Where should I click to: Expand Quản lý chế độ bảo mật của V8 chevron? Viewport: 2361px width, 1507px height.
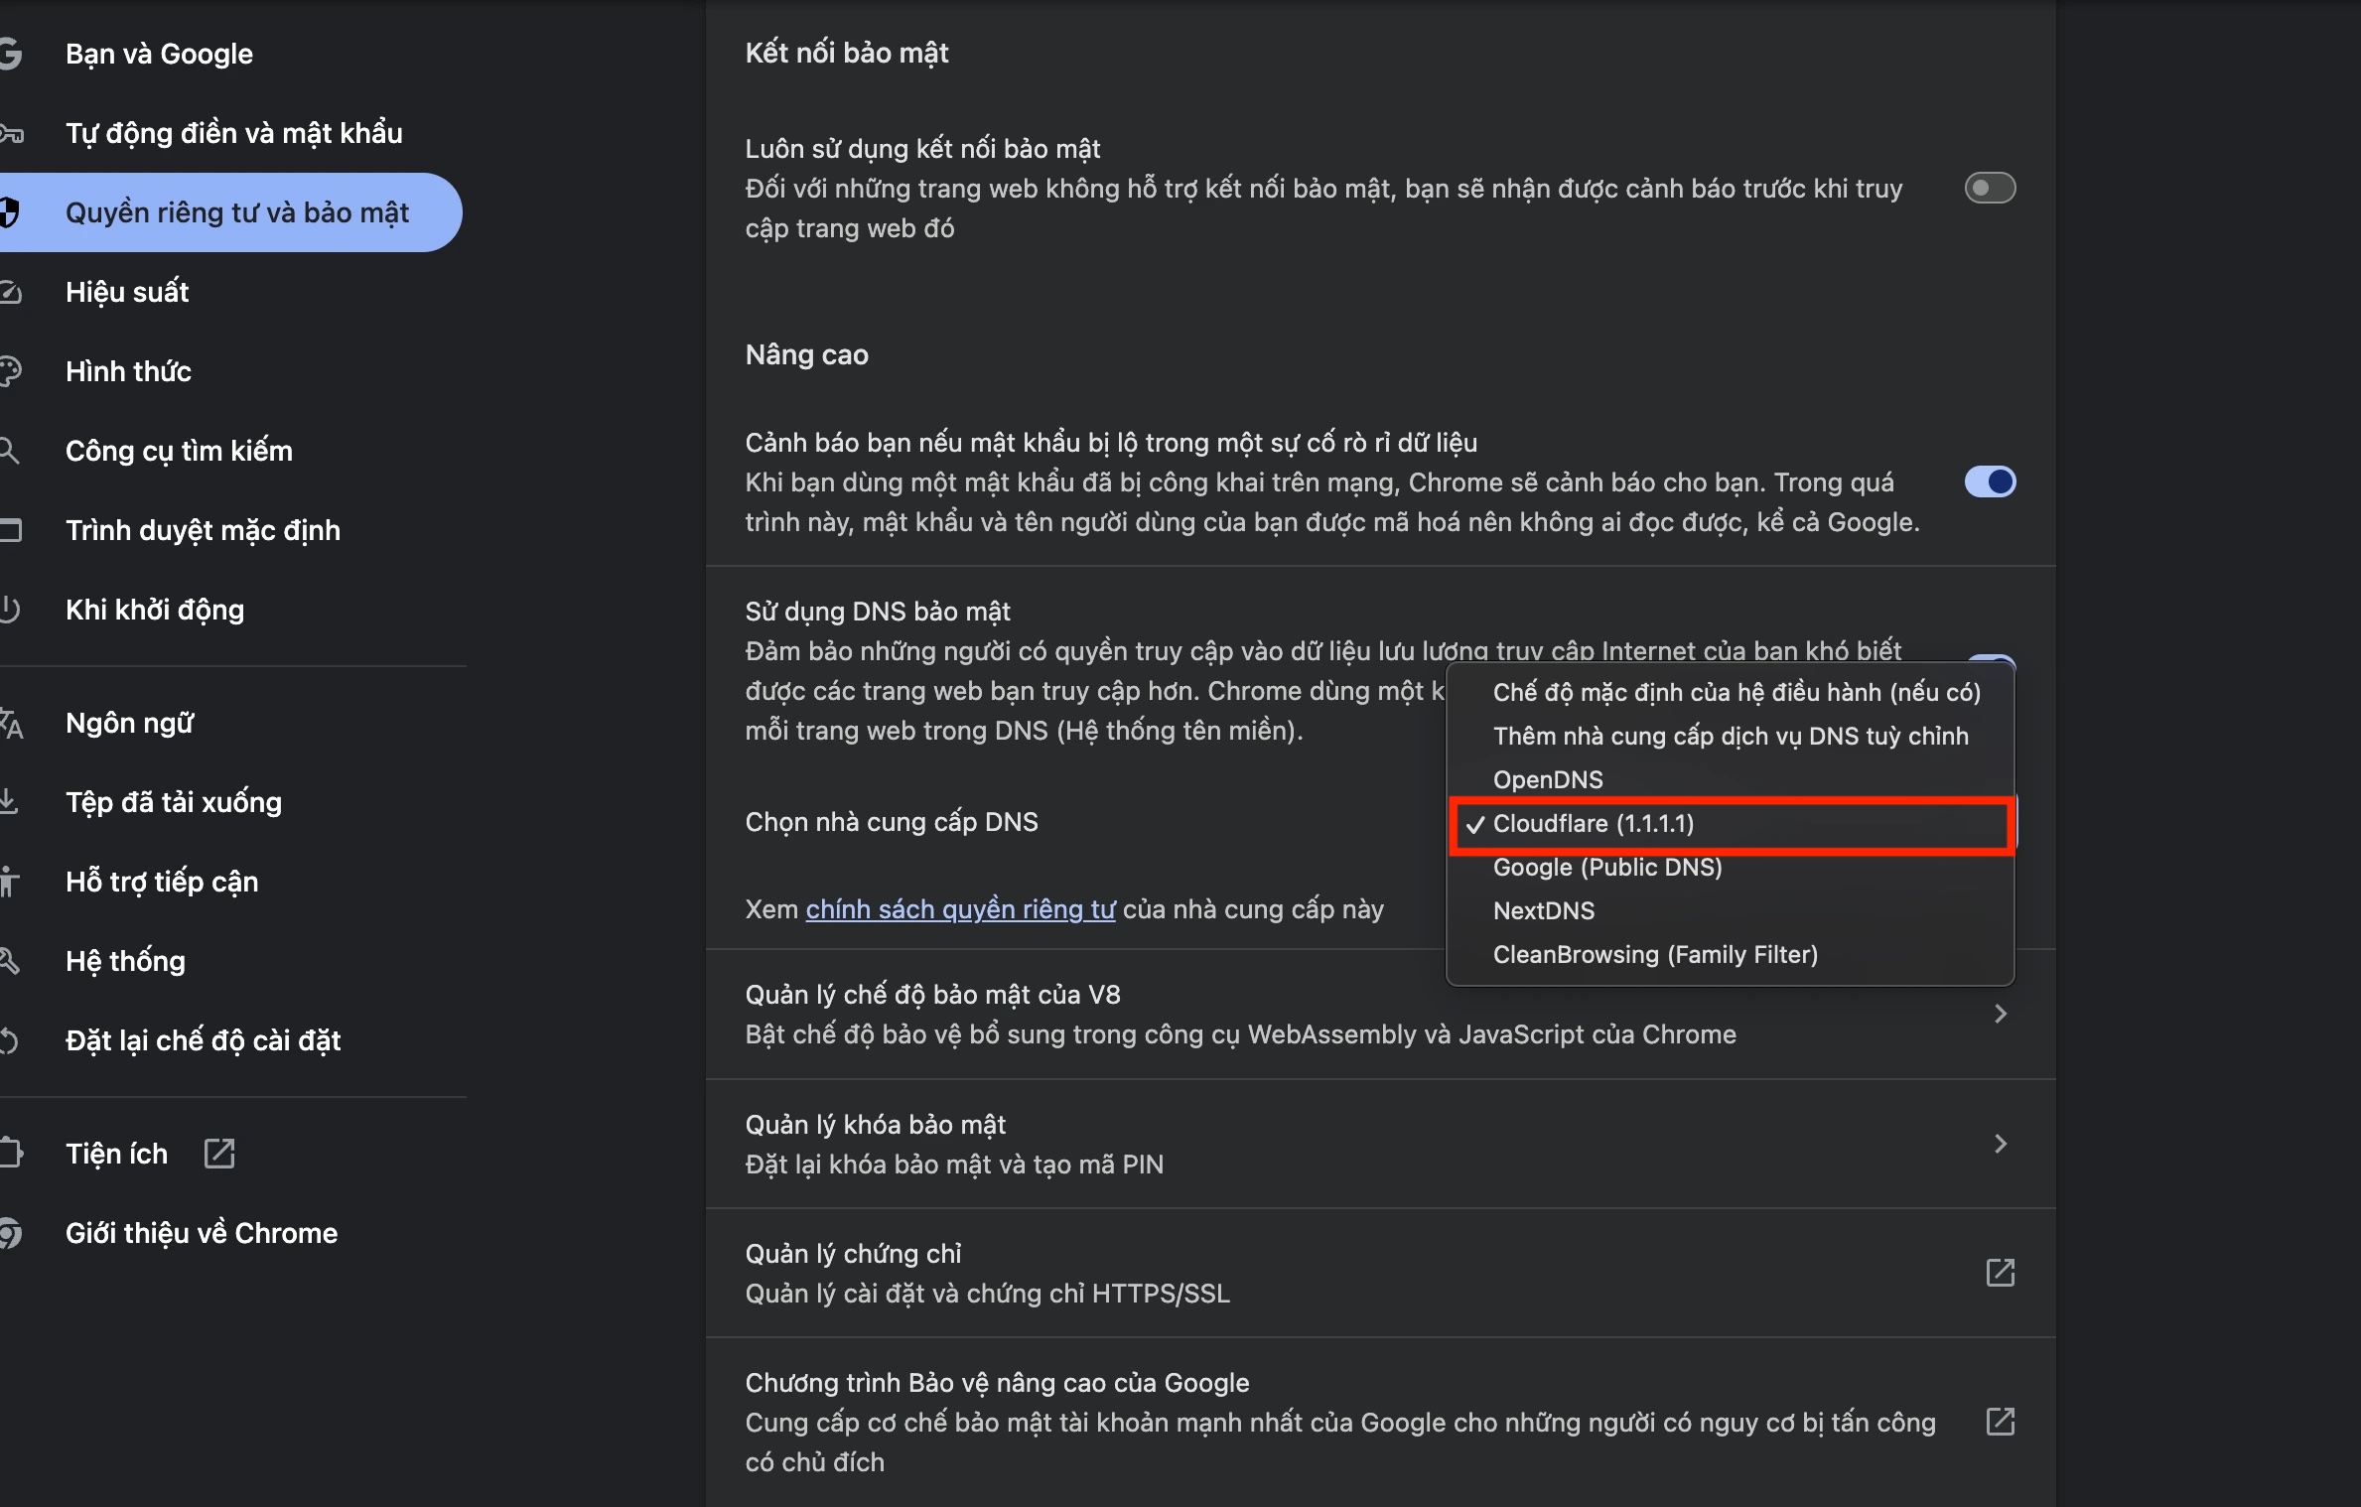click(2001, 1014)
